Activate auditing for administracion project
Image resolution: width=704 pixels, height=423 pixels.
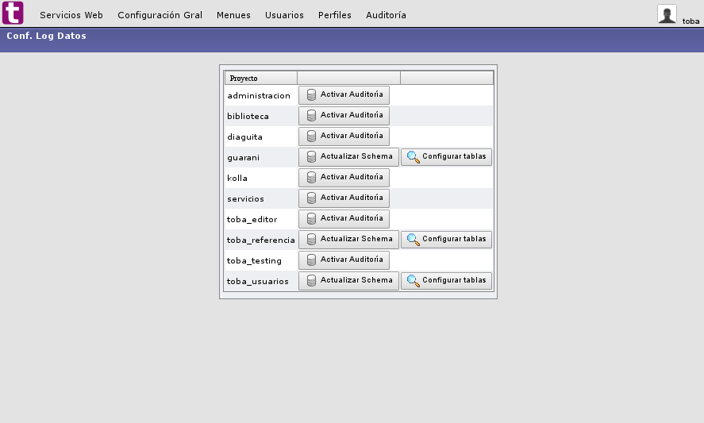[x=344, y=94]
